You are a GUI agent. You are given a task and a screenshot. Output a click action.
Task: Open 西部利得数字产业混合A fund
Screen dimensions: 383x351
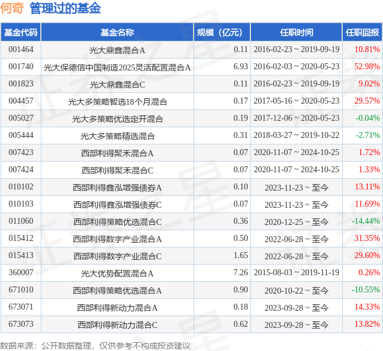tap(117, 239)
